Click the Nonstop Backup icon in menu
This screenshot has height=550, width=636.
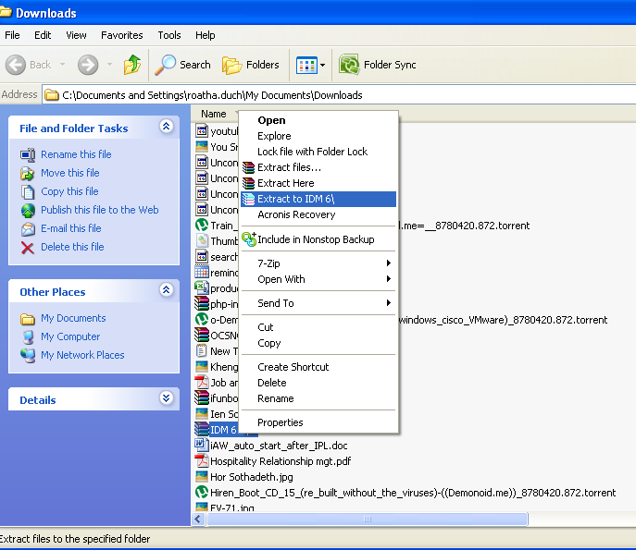249,239
